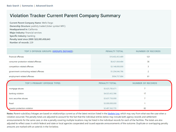The width and height of the screenshot is (176, 132).
Task: Click employment-related offenses row
Action: point(21,76)
